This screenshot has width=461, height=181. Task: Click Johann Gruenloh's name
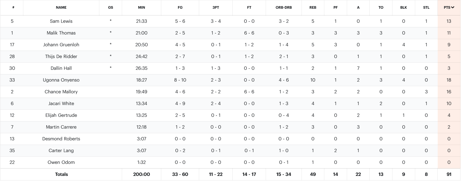[x=61, y=45]
